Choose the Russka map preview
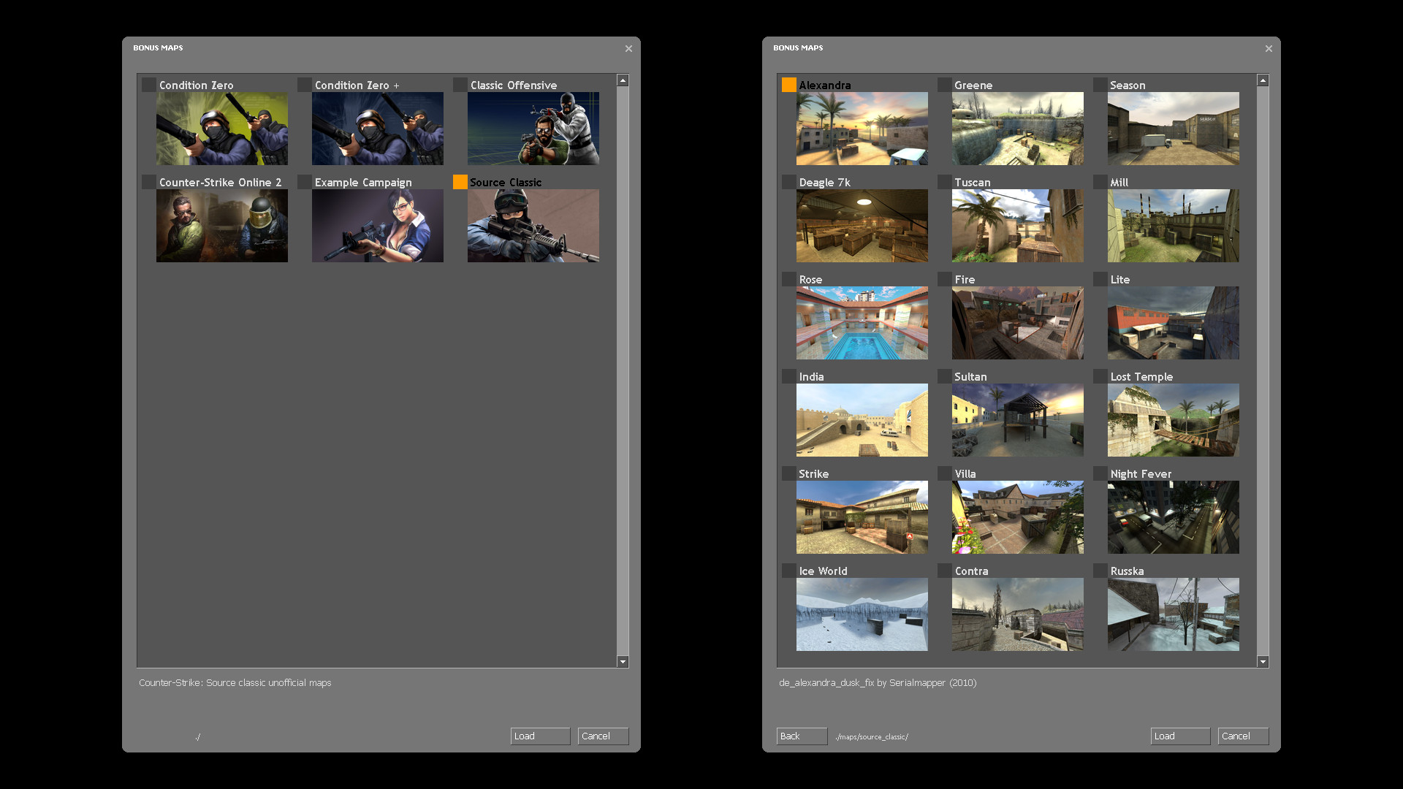 point(1174,614)
